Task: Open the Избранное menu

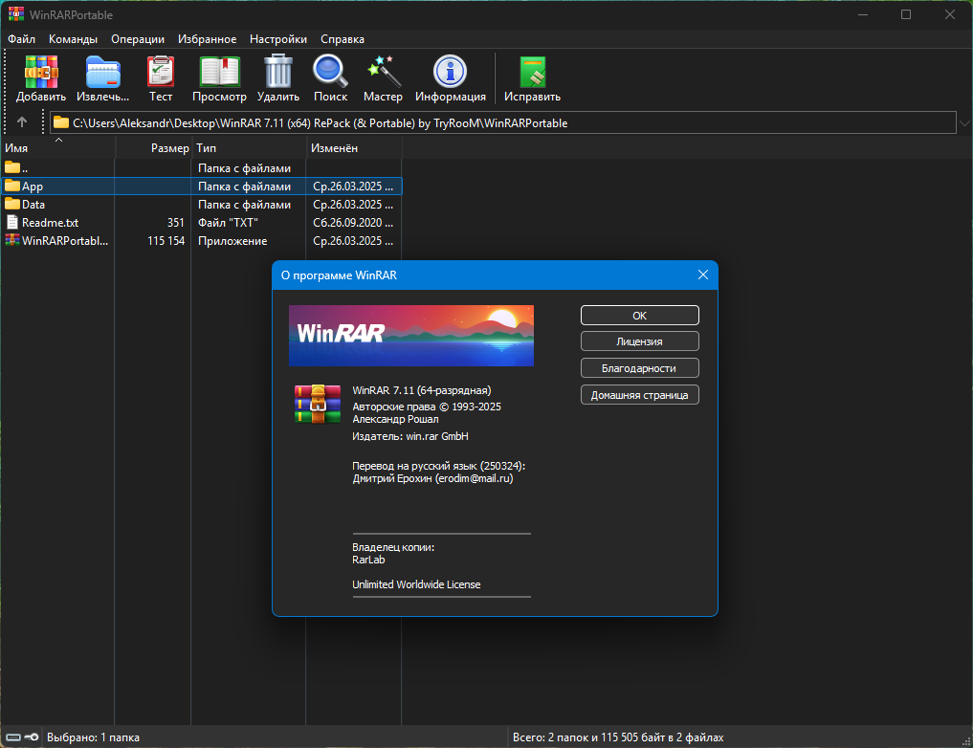Action: coord(207,39)
